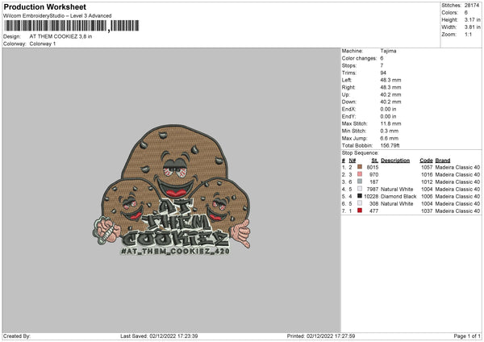Click stitch count 187 in stop 3
Image resolution: width=484 pixels, height=342 pixels.
click(x=373, y=182)
